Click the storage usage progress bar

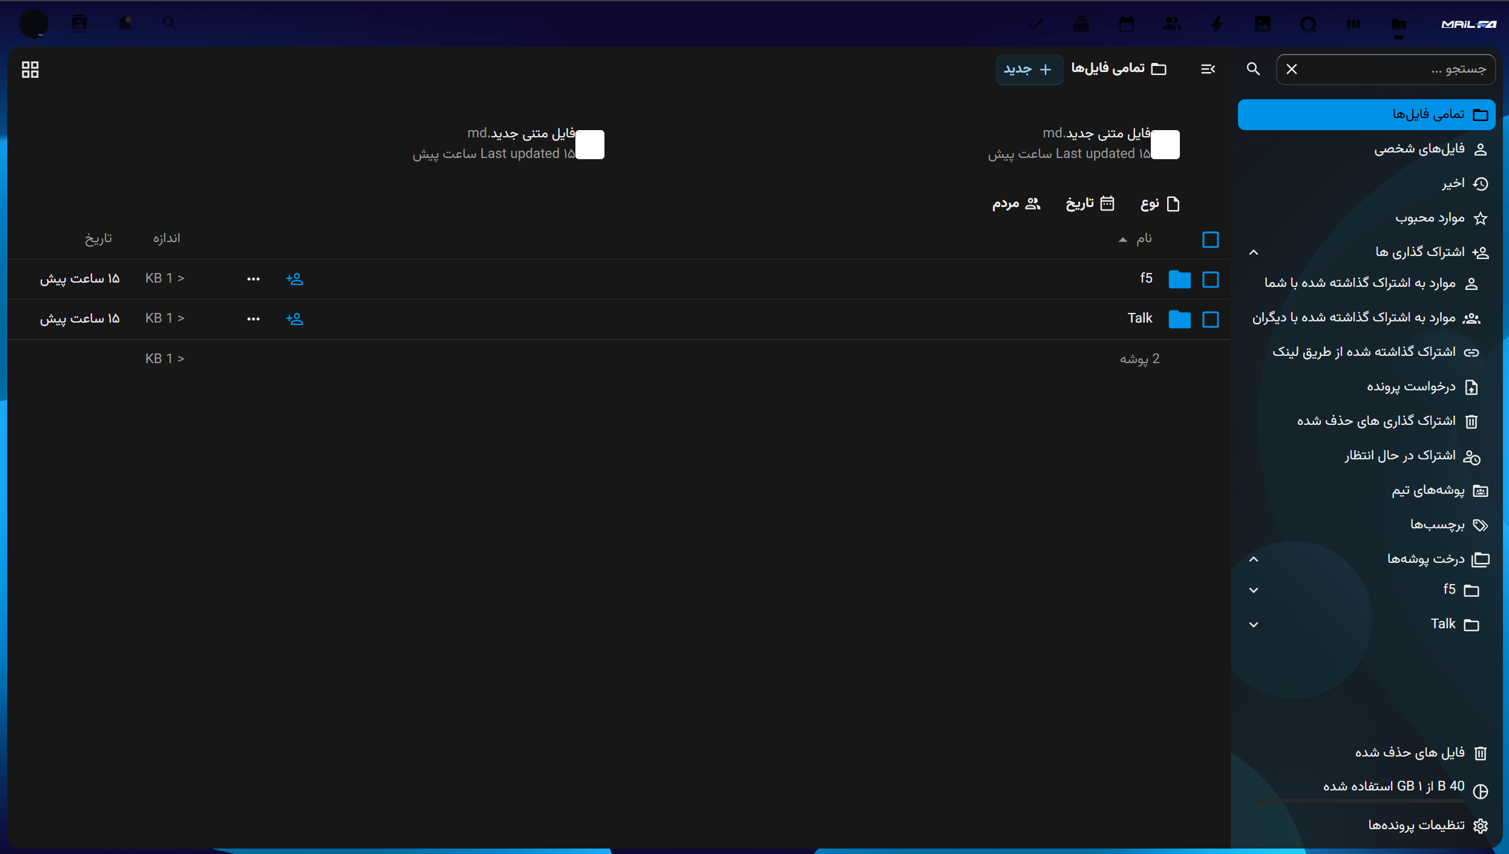tap(1359, 800)
